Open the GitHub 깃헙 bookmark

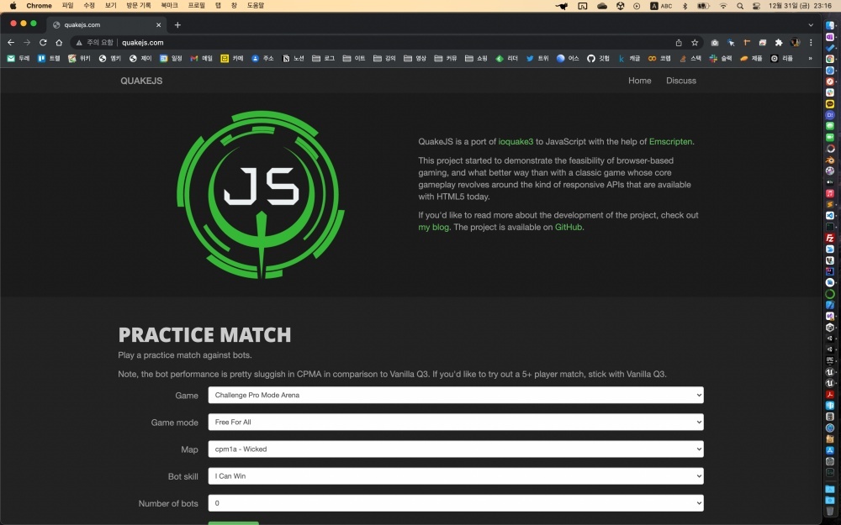click(598, 59)
